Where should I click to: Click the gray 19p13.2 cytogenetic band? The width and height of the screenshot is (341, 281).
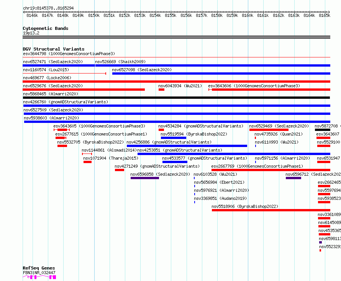tap(176, 37)
